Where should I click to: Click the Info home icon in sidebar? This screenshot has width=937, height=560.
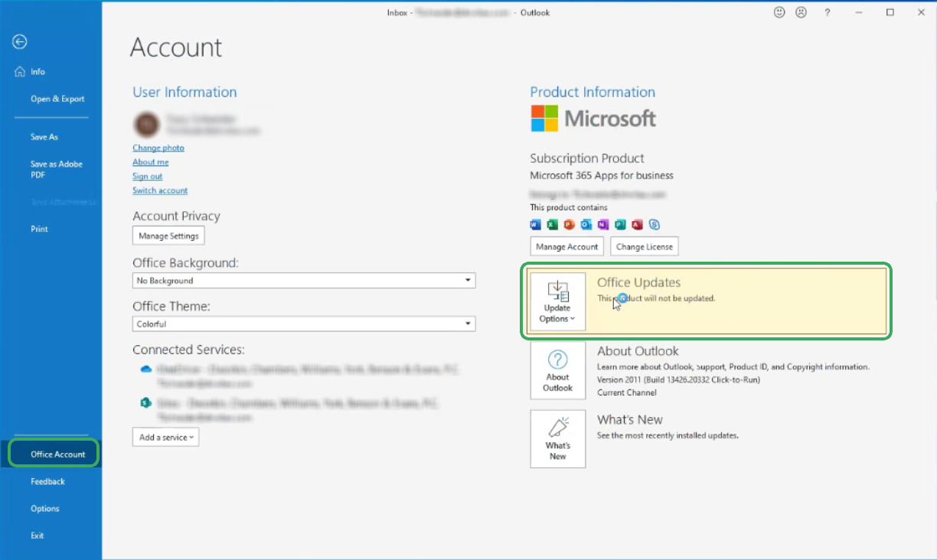click(20, 71)
